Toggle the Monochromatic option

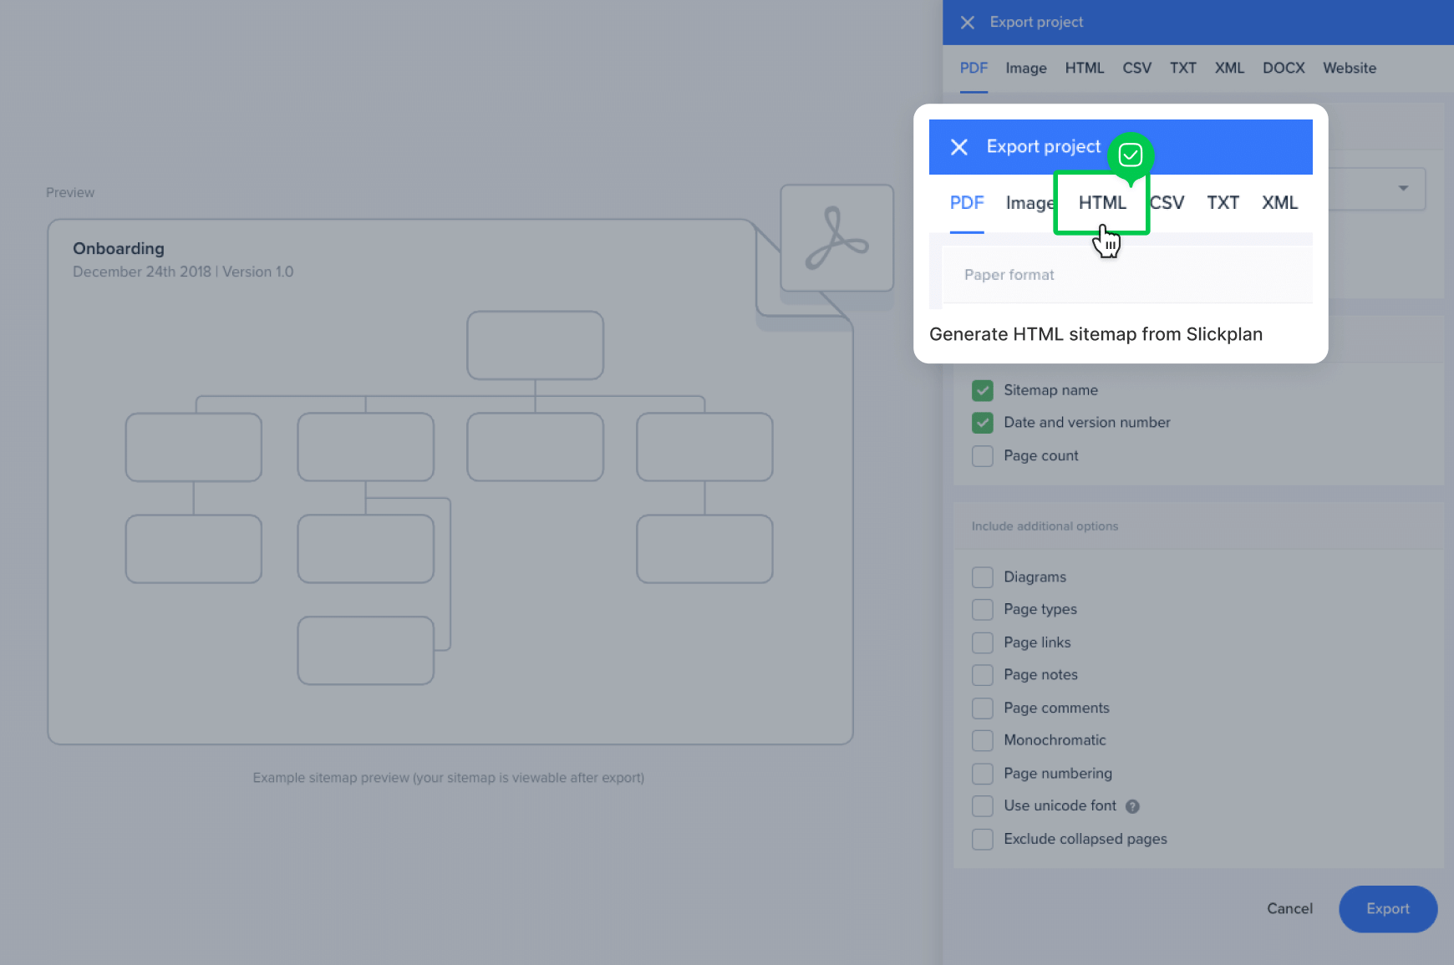(x=983, y=741)
